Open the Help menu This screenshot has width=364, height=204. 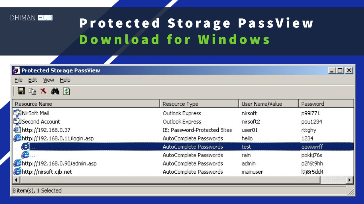[x=65, y=80]
